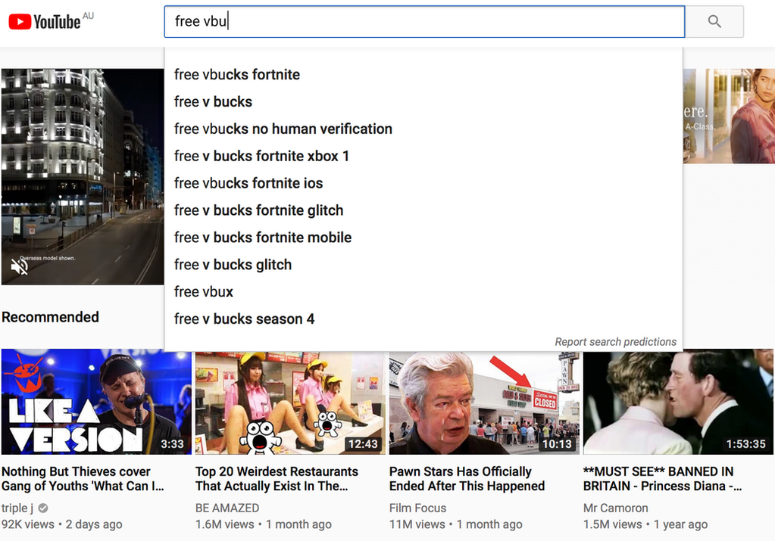Screen dimensions: 775x541
Task: Click '92K views • 2 days ago' text
Action: pyautogui.click(x=62, y=524)
